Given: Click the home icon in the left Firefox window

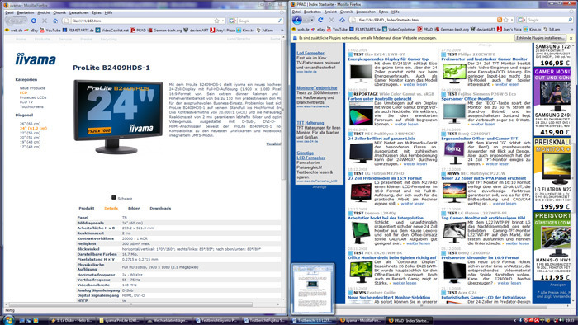Looking at the screenshot, I should click(55, 21).
